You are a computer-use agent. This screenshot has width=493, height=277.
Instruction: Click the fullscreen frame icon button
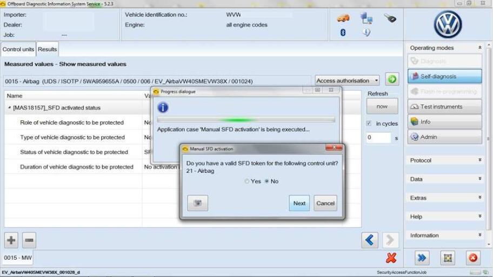coord(448,258)
